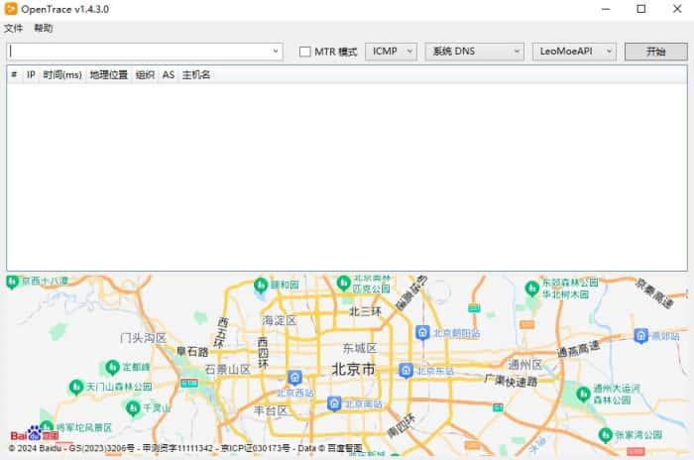Image resolution: width=694 pixels, height=460 pixels.
Task: Click the 北京西站 train station marker
Action: click(294, 377)
